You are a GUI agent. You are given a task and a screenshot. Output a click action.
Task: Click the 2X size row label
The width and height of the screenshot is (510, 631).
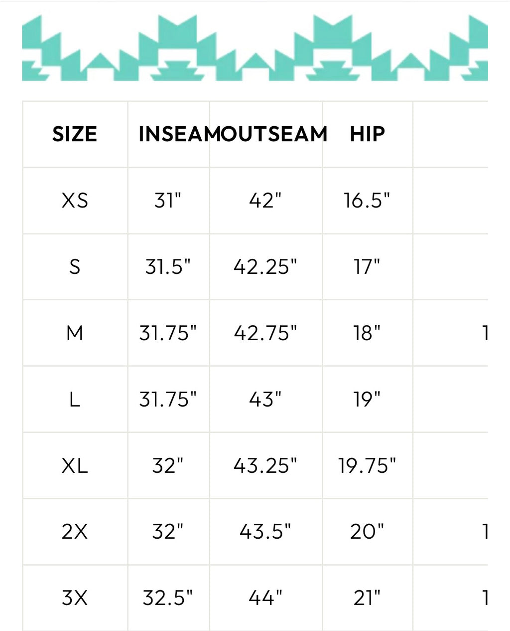click(x=75, y=531)
